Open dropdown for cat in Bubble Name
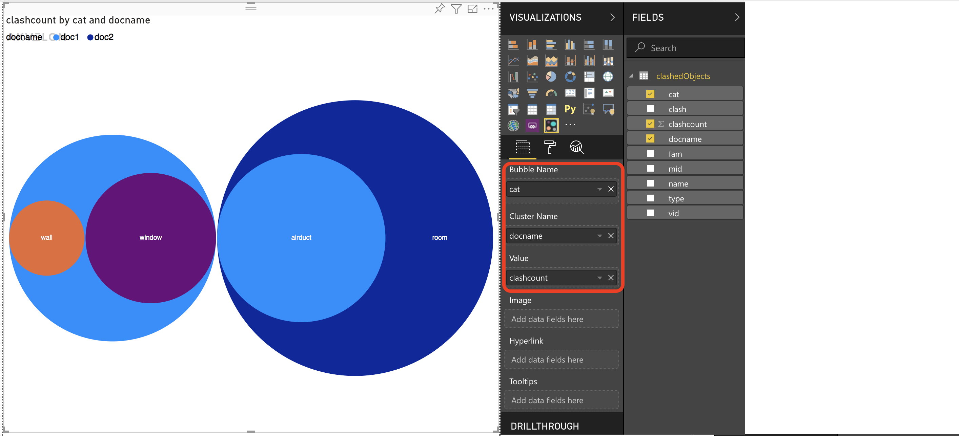 pyautogui.click(x=599, y=189)
